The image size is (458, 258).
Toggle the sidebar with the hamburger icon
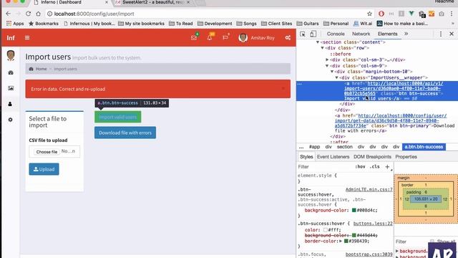click(x=27, y=38)
